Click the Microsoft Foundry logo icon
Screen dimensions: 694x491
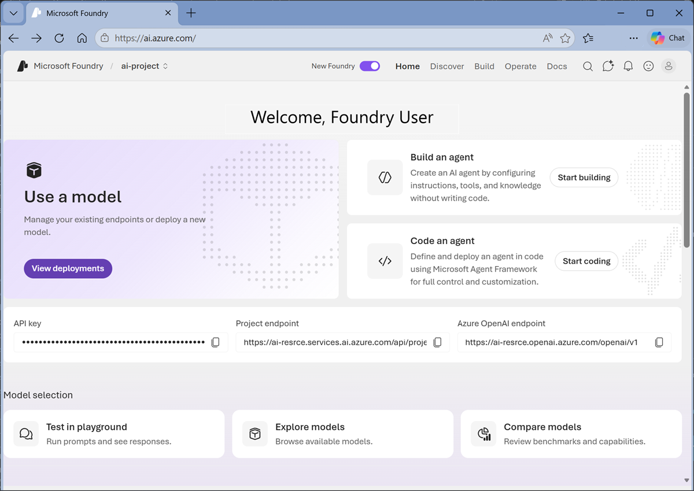(23, 66)
